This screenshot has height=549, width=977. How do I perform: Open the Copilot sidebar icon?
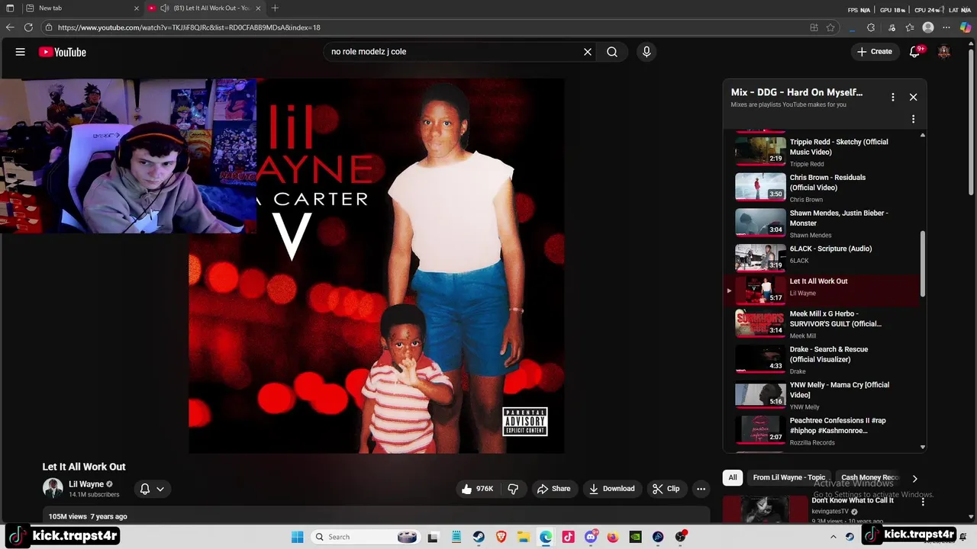(x=966, y=27)
